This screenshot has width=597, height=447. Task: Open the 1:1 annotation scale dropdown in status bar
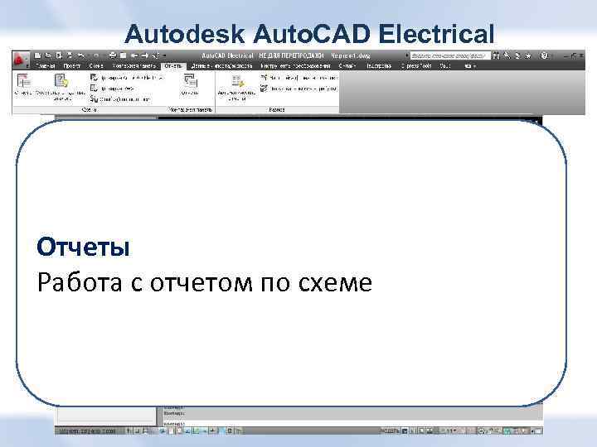click(451, 431)
